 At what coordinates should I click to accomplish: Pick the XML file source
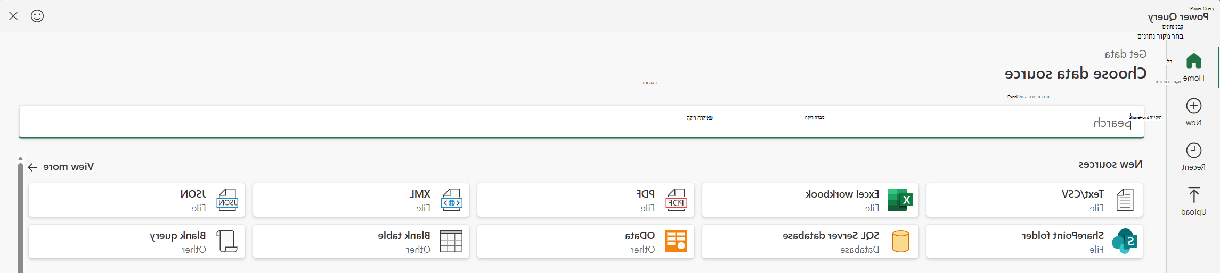[x=361, y=200]
